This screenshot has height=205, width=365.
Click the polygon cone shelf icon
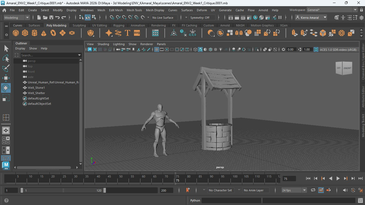(x=44, y=33)
